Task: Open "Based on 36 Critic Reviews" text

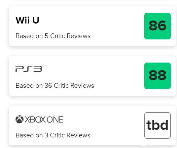Action: tap(55, 85)
